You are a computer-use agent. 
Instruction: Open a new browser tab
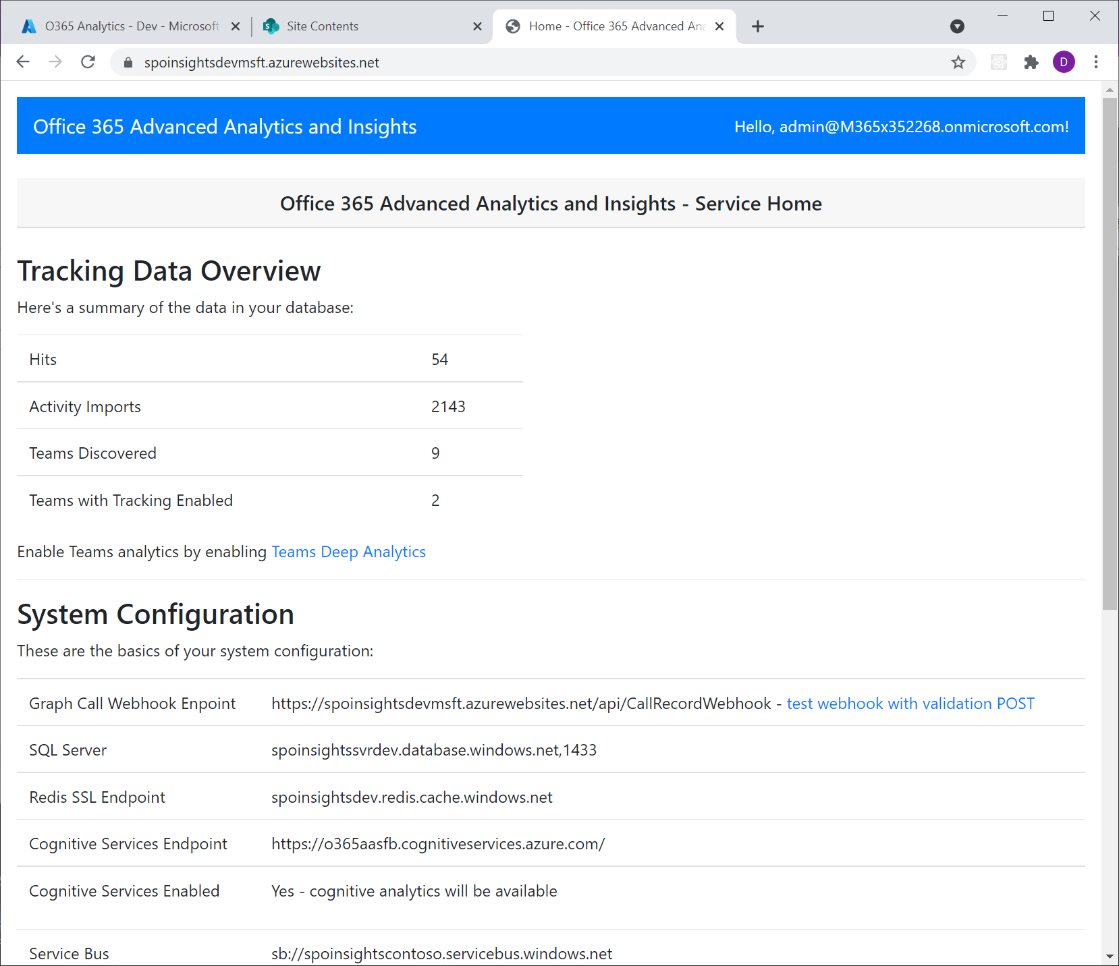[x=758, y=26]
